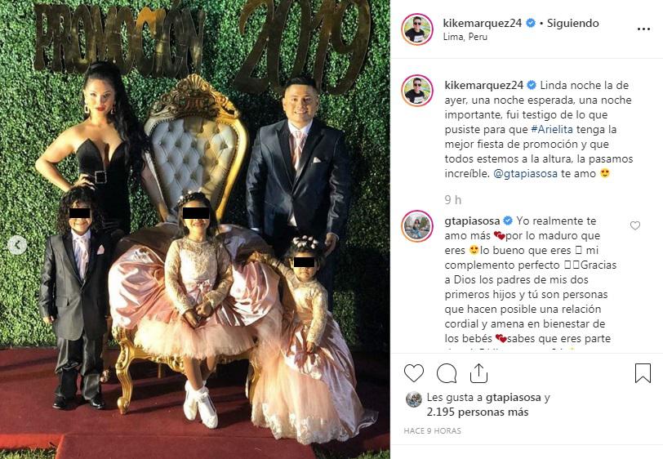The height and width of the screenshot is (459, 663).
Task: Share the post with the upload icon
Action: point(478,373)
